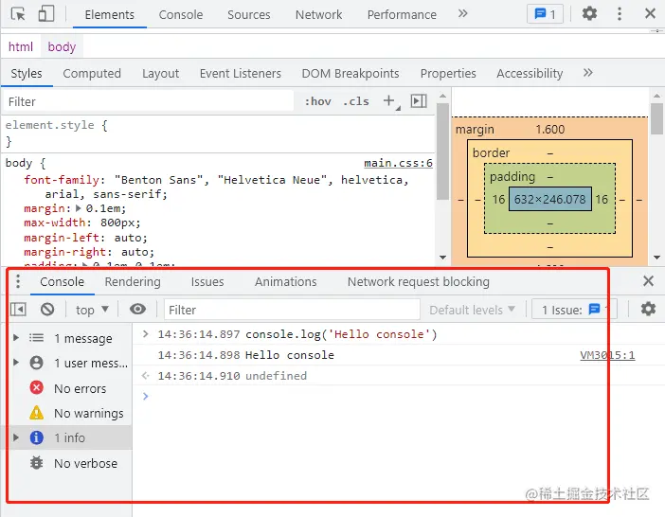
Task: Toggle .cls element classes panel
Action: tap(356, 101)
